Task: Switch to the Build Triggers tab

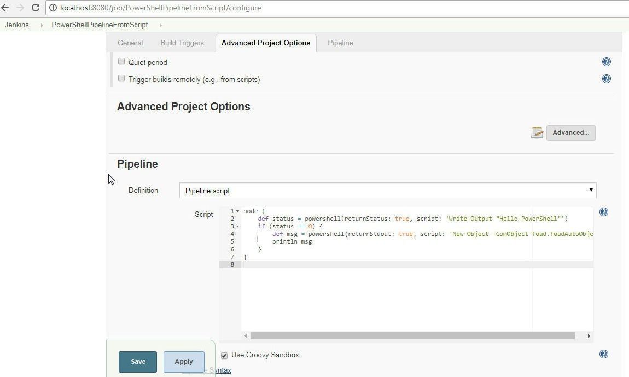Action: 182,43
